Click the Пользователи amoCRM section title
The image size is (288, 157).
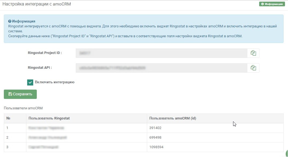pos(23,108)
